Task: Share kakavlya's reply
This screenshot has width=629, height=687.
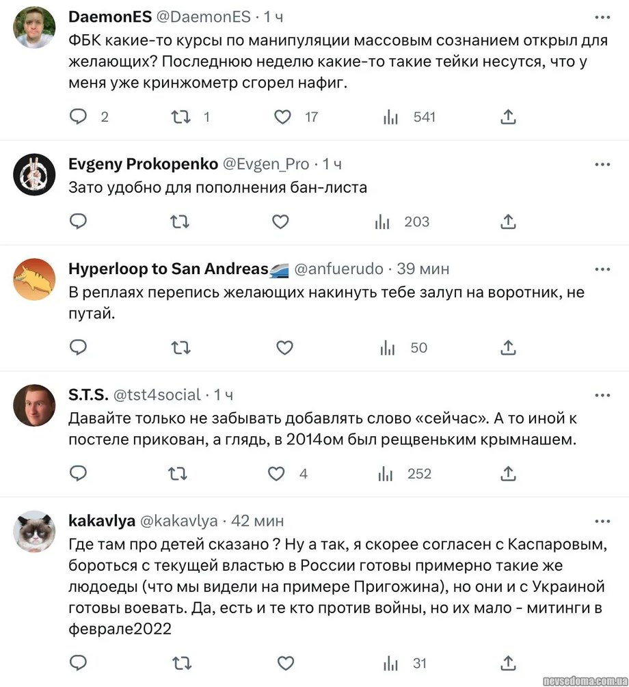Action: (x=507, y=662)
